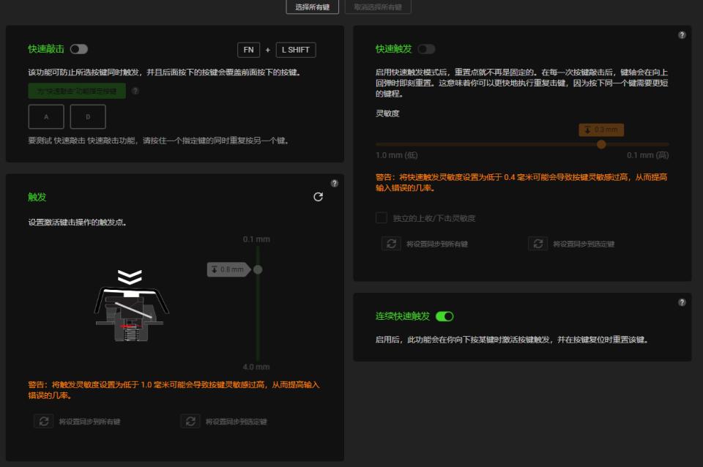Viewport: 703px width, 467px height.
Task: Click the 灵敏度 slider handle at 0.3 mm
Action: coord(602,144)
